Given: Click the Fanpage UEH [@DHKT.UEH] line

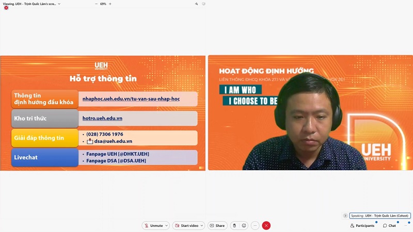Looking at the screenshot, I should click(118, 154).
